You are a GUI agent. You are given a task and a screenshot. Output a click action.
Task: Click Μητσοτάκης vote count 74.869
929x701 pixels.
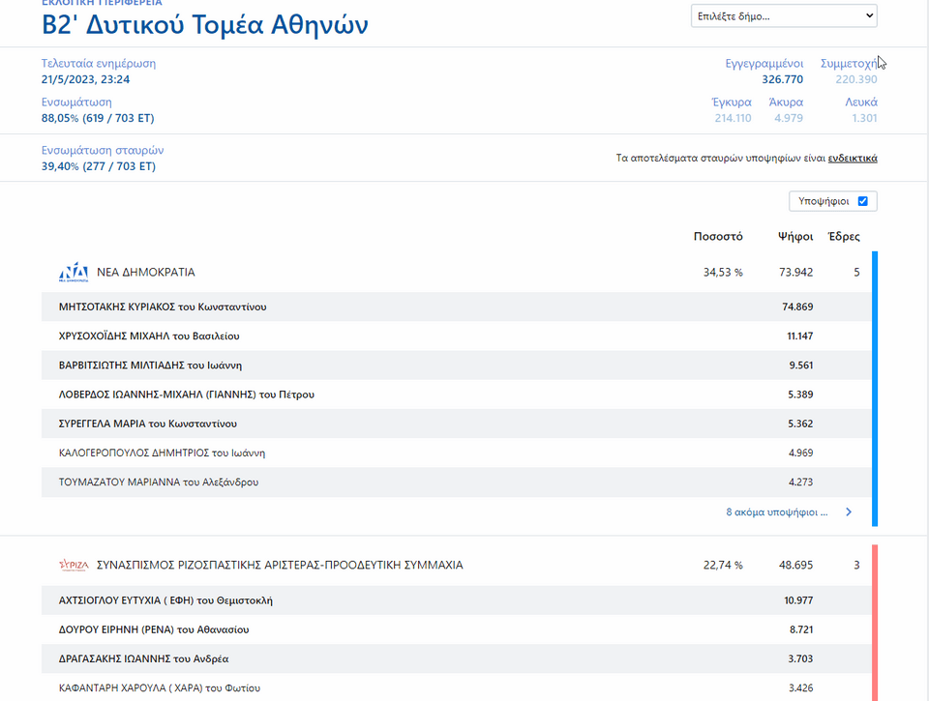point(797,307)
